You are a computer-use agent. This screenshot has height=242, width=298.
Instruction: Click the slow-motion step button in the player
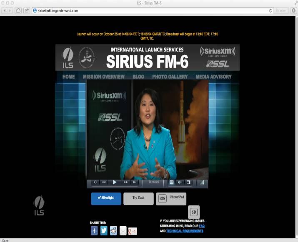click(134, 182)
